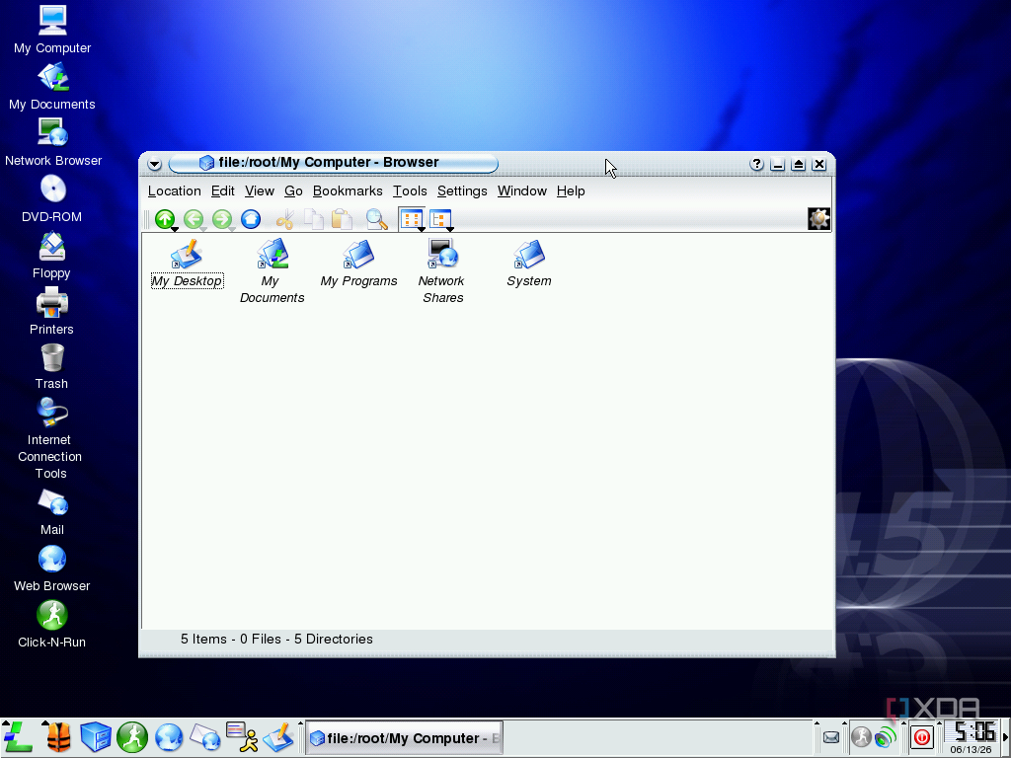The width and height of the screenshot is (1011, 758).
Task: Go to the Home folder via toolbar
Action: click(x=251, y=219)
